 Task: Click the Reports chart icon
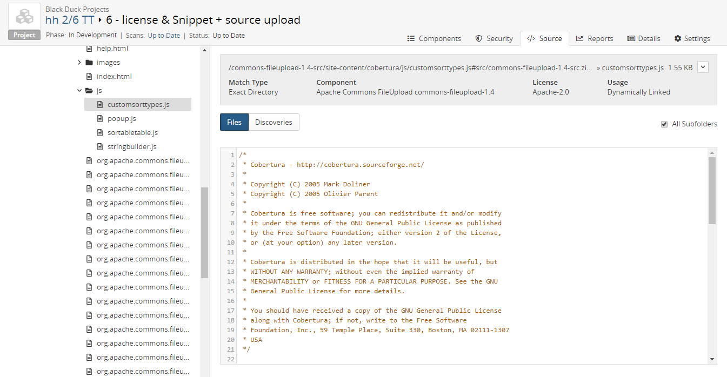[579, 38]
